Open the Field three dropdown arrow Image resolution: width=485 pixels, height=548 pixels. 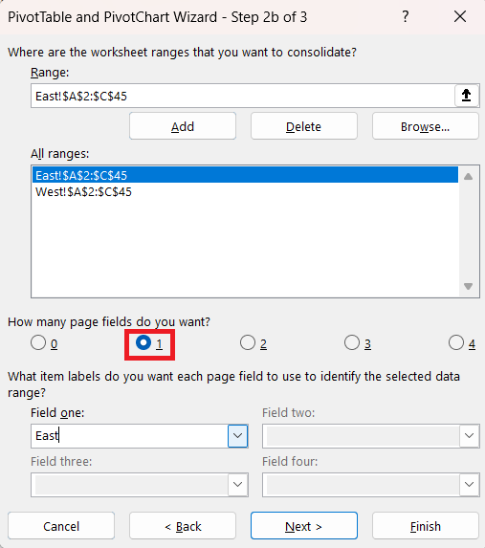pos(238,484)
